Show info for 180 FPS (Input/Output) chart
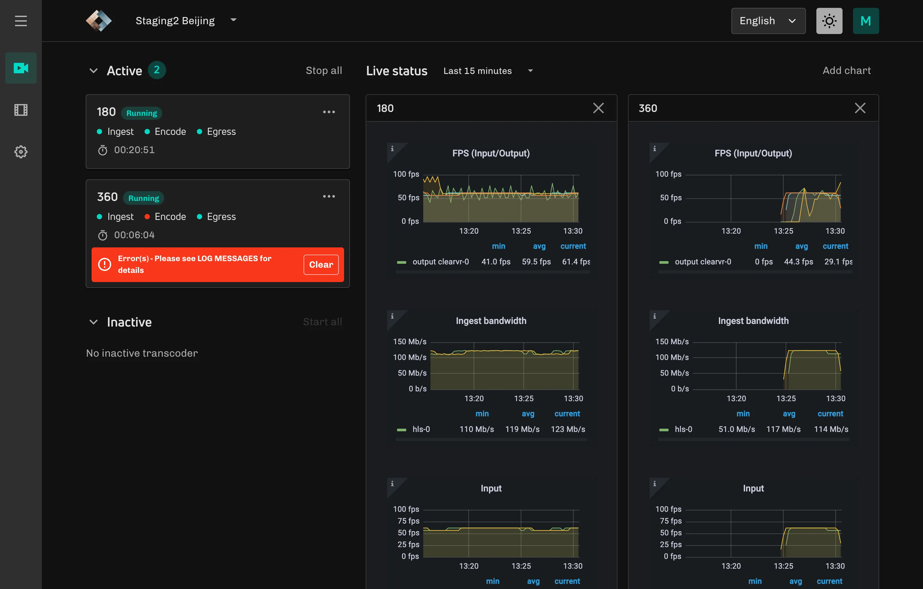923x589 pixels. 392,149
